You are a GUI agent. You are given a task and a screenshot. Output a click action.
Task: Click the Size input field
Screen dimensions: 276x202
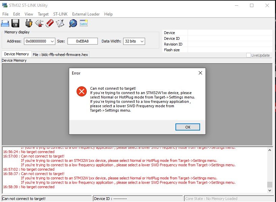click(82, 41)
